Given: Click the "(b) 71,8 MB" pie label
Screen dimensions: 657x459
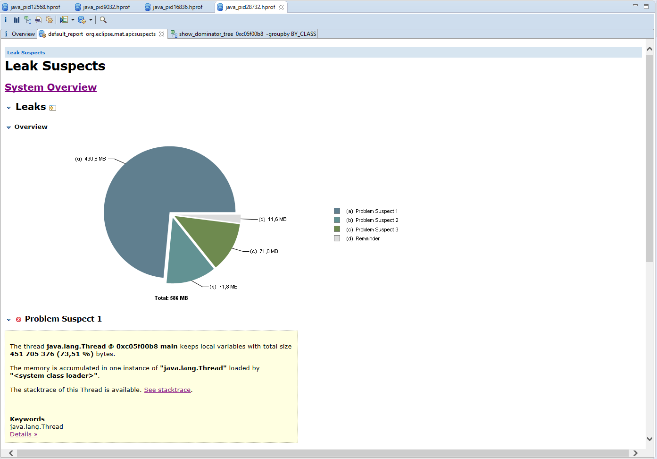Looking at the screenshot, I should pyautogui.click(x=224, y=287).
